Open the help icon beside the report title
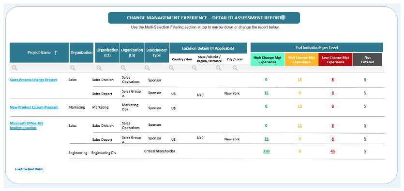Viewport: 404px width, 191px height. [283, 17]
